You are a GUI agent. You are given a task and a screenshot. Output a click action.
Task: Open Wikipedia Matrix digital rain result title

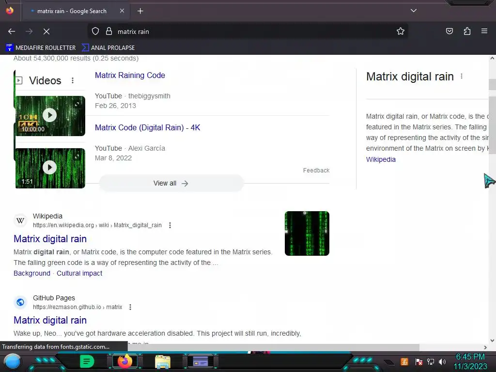[50, 239]
